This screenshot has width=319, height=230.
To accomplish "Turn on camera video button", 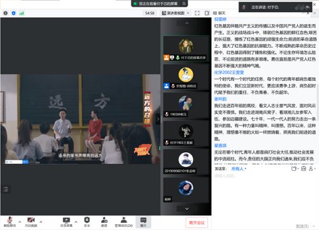I will (x=31, y=222).
